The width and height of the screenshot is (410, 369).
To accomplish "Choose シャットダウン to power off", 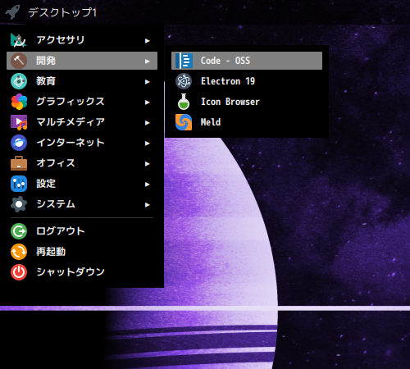I will (x=82, y=272).
